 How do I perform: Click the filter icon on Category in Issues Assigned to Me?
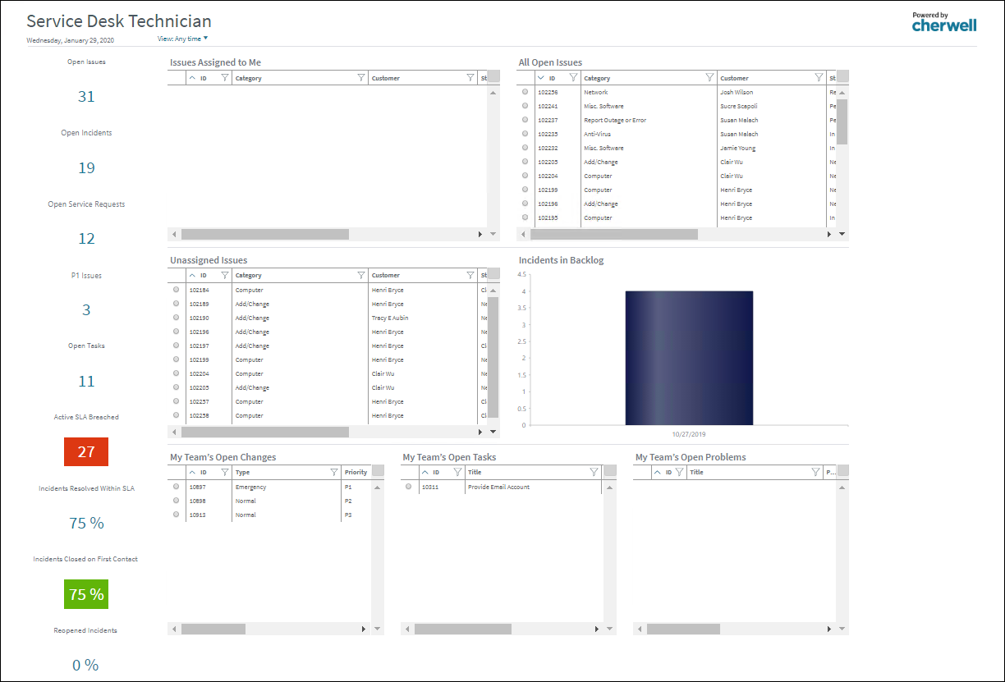pos(361,77)
